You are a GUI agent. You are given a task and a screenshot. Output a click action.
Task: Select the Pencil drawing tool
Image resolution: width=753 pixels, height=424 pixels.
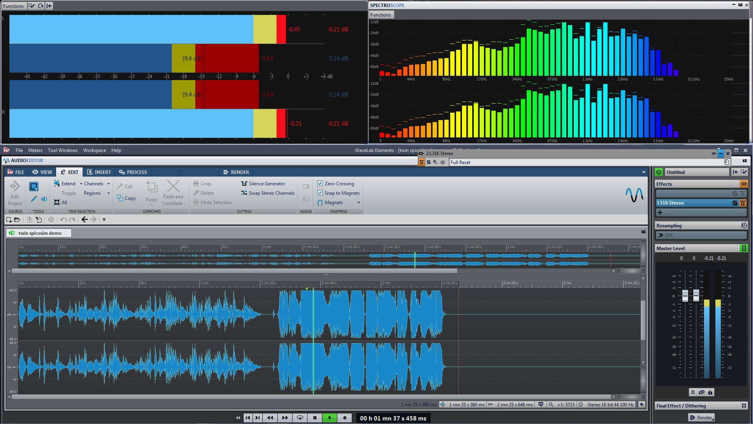point(34,199)
